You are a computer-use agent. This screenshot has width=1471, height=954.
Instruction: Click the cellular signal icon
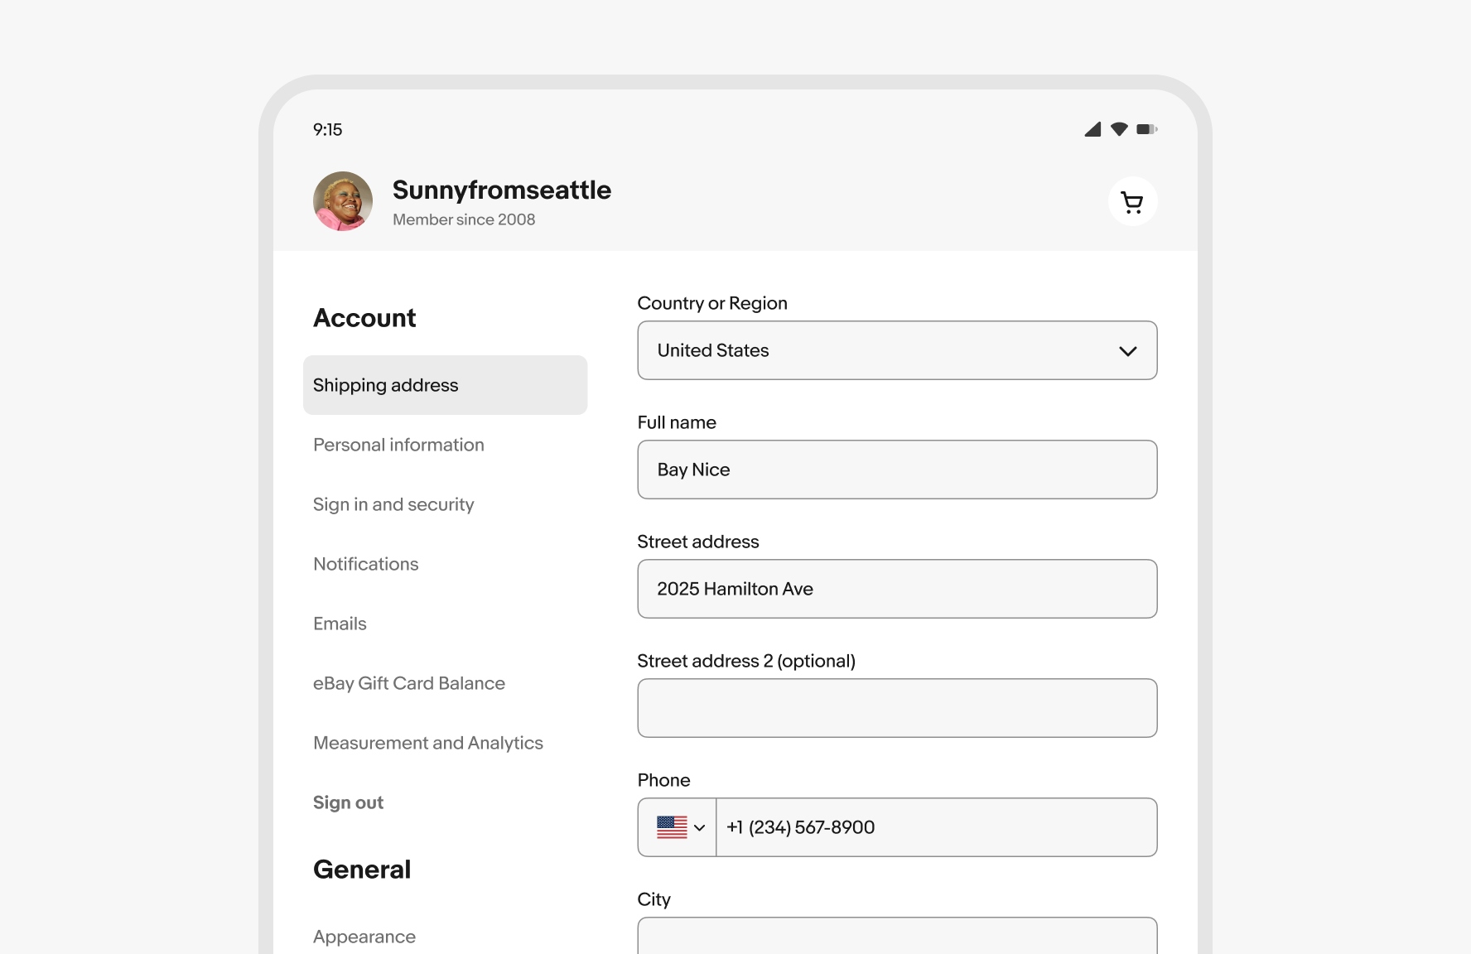[1092, 129]
